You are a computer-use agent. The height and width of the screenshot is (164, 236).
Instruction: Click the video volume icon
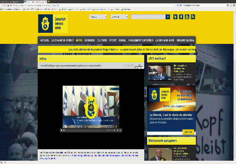[114, 130]
